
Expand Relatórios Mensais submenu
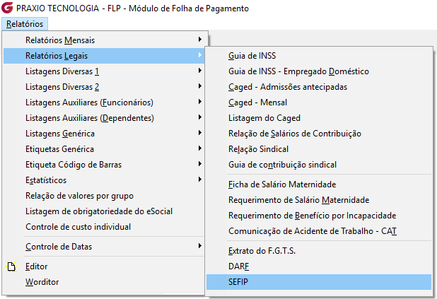pos(105,40)
